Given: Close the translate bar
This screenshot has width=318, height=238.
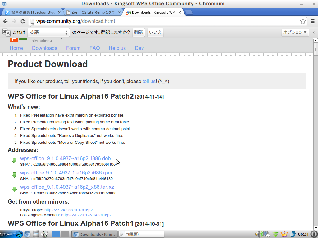Looking at the screenshot, I should pos(314,32).
